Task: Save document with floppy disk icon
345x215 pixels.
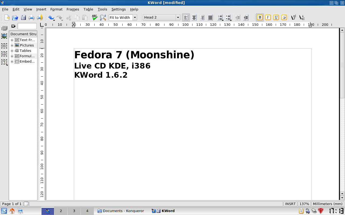Action: point(23,17)
